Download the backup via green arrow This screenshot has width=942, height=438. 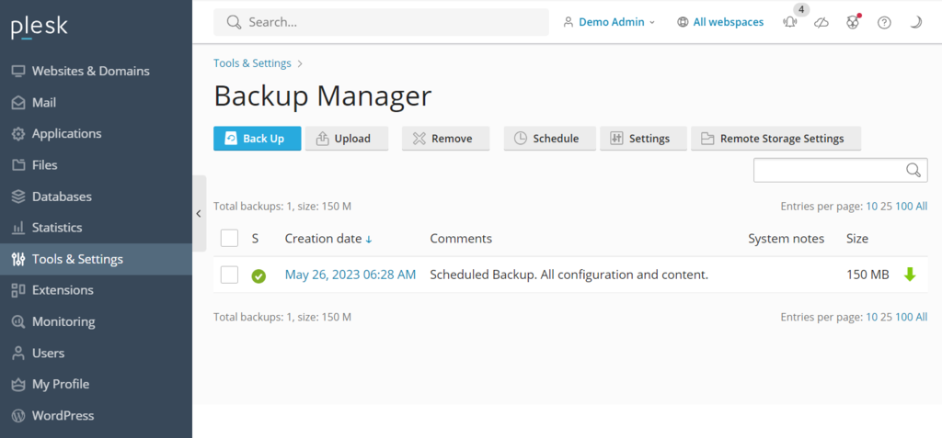tap(910, 275)
